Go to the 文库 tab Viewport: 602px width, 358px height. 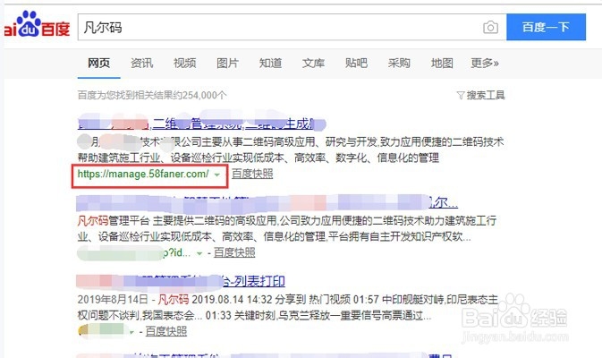(313, 63)
